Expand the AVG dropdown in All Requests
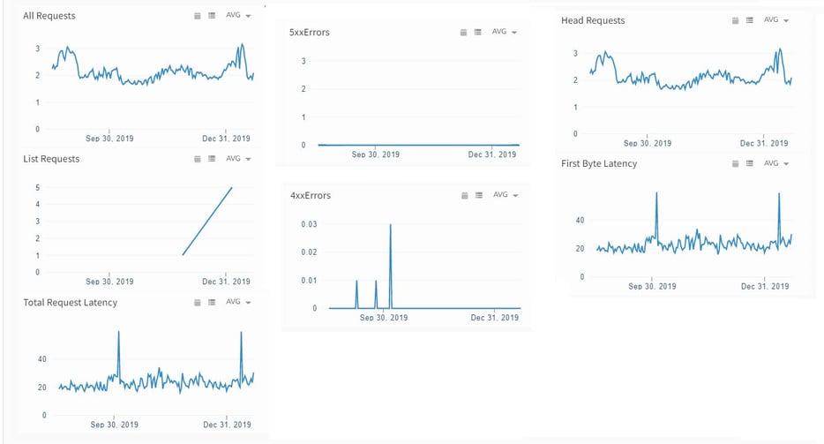Screen dimensions: 824x444 [x=238, y=16]
